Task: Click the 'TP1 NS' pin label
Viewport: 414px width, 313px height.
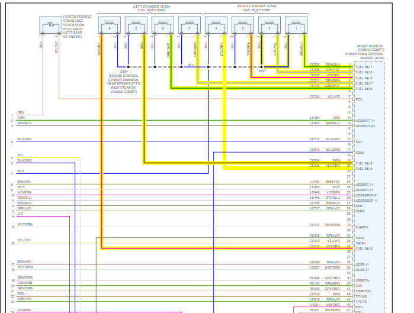Action: (x=361, y=296)
